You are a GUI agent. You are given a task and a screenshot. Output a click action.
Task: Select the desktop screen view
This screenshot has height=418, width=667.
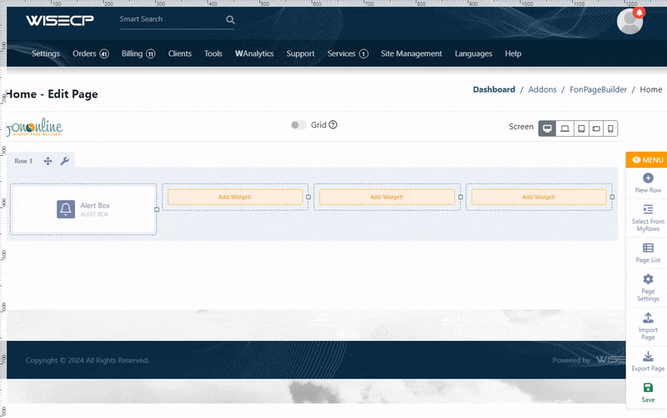[x=547, y=128]
